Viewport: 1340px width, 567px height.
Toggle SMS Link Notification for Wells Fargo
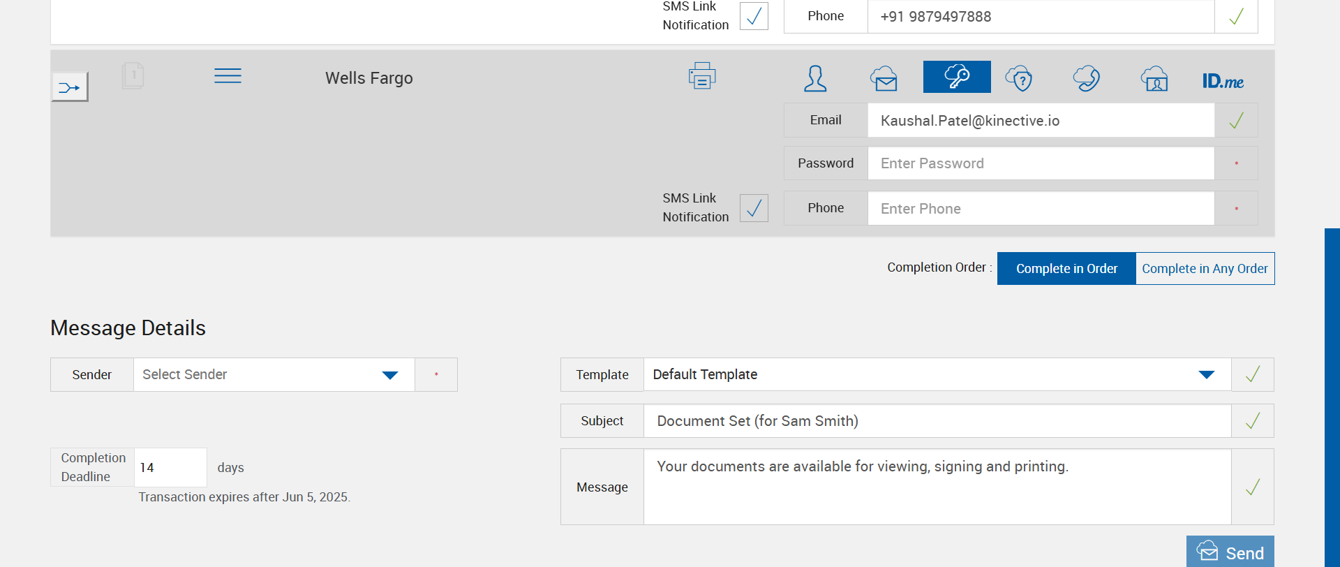[754, 208]
